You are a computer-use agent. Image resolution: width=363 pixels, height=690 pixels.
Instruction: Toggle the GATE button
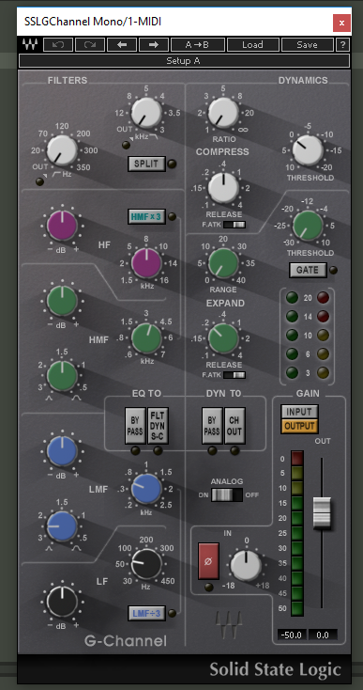click(x=308, y=270)
